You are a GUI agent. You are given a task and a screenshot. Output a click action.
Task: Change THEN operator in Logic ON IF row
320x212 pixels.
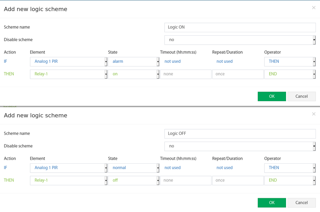pyautogui.click(x=290, y=61)
